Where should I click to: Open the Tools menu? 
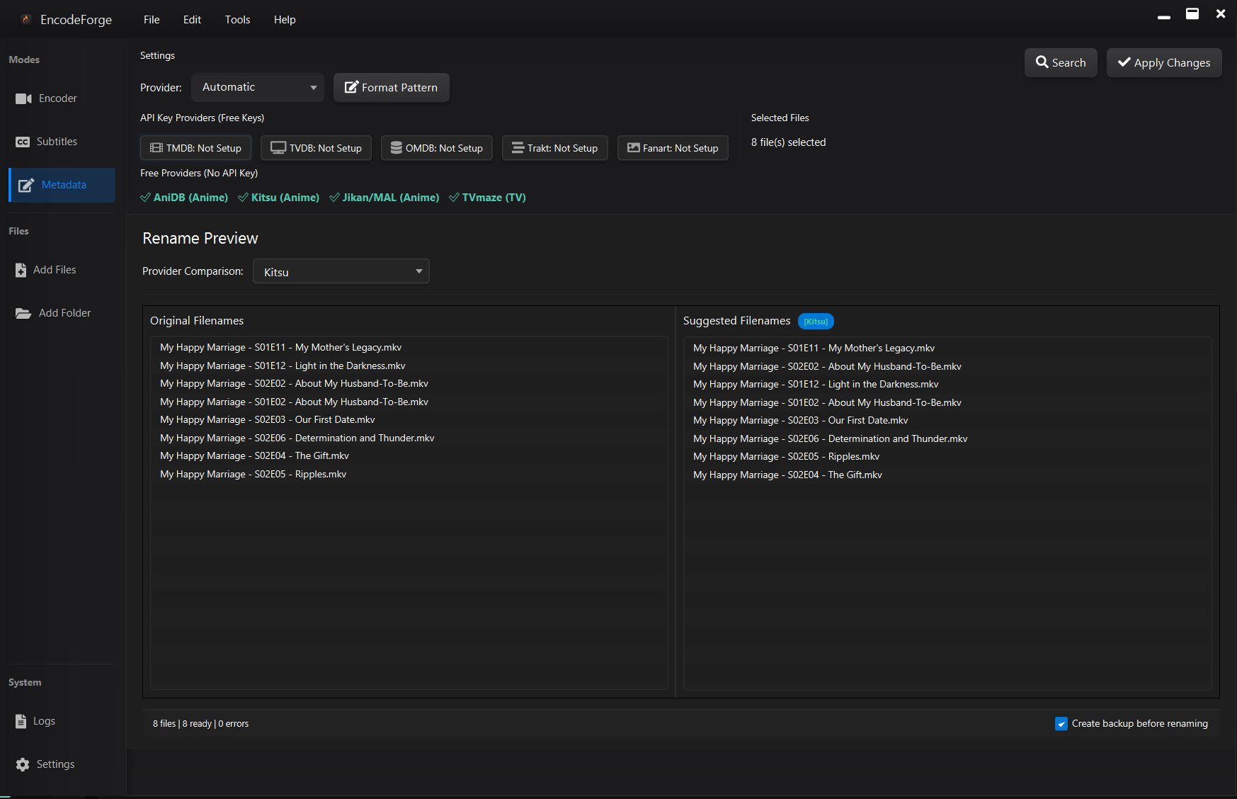[237, 20]
